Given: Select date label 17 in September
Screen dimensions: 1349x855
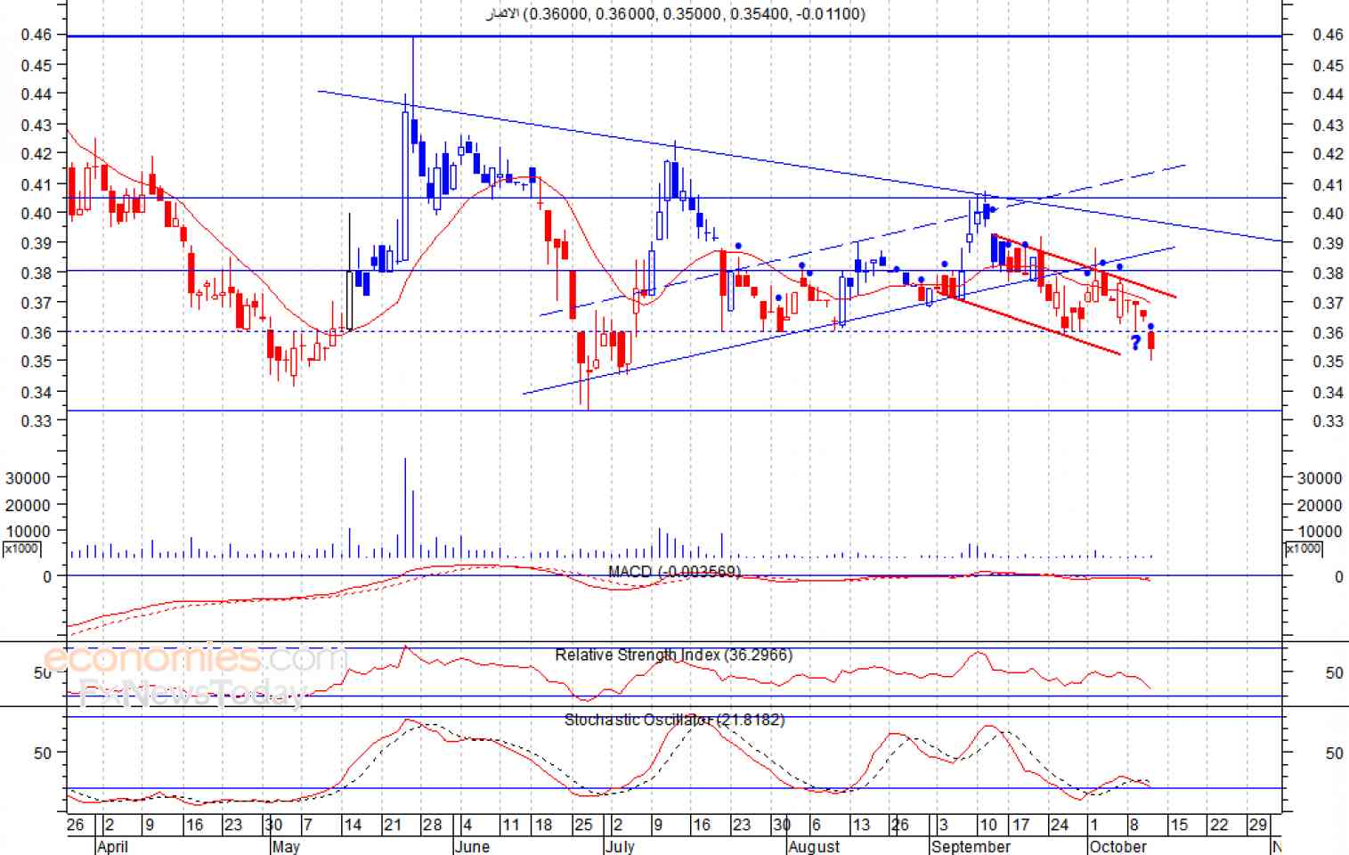Looking at the screenshot, I should pos(1021,825).
